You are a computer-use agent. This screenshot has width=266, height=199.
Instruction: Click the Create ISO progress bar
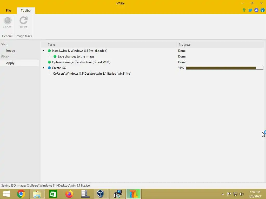coord(224,68)
